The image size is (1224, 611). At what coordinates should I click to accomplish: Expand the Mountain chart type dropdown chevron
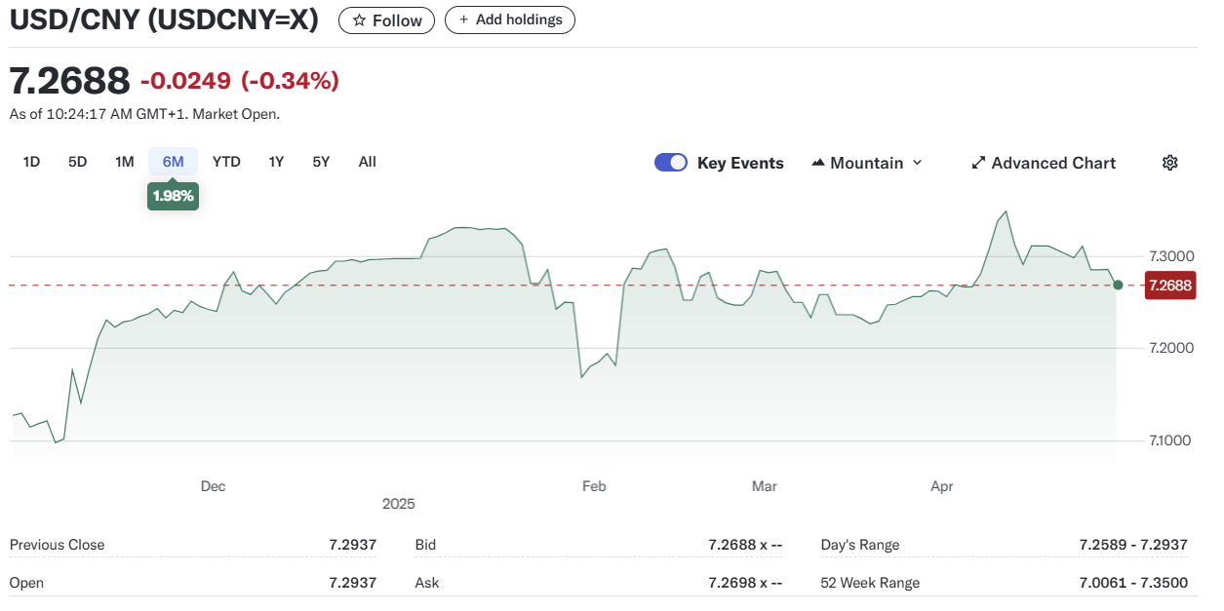(x=917, y=163)
